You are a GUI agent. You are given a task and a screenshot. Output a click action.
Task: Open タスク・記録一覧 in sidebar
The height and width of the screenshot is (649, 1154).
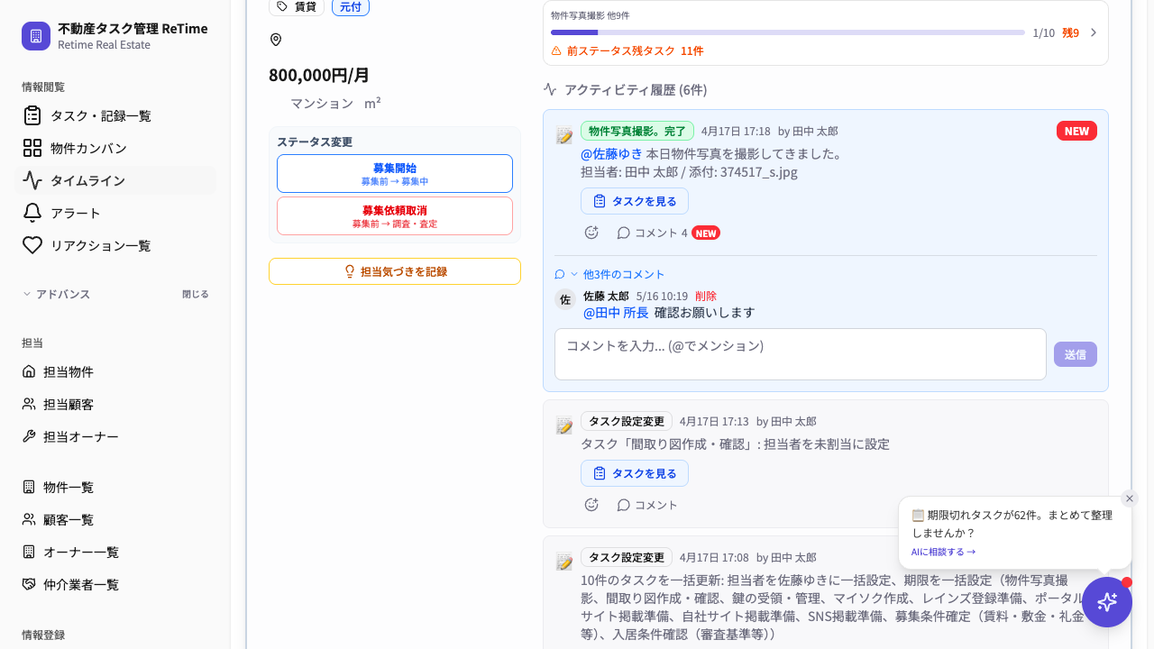[x=115, y=115]
